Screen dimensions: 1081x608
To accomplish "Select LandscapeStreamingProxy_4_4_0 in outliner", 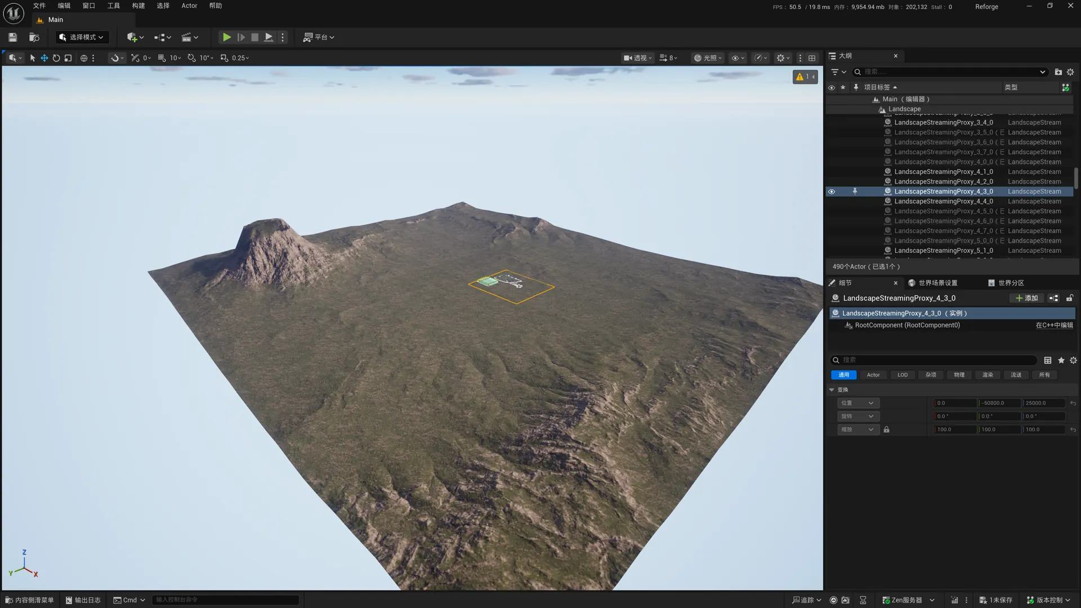I will tap(949, 202).
